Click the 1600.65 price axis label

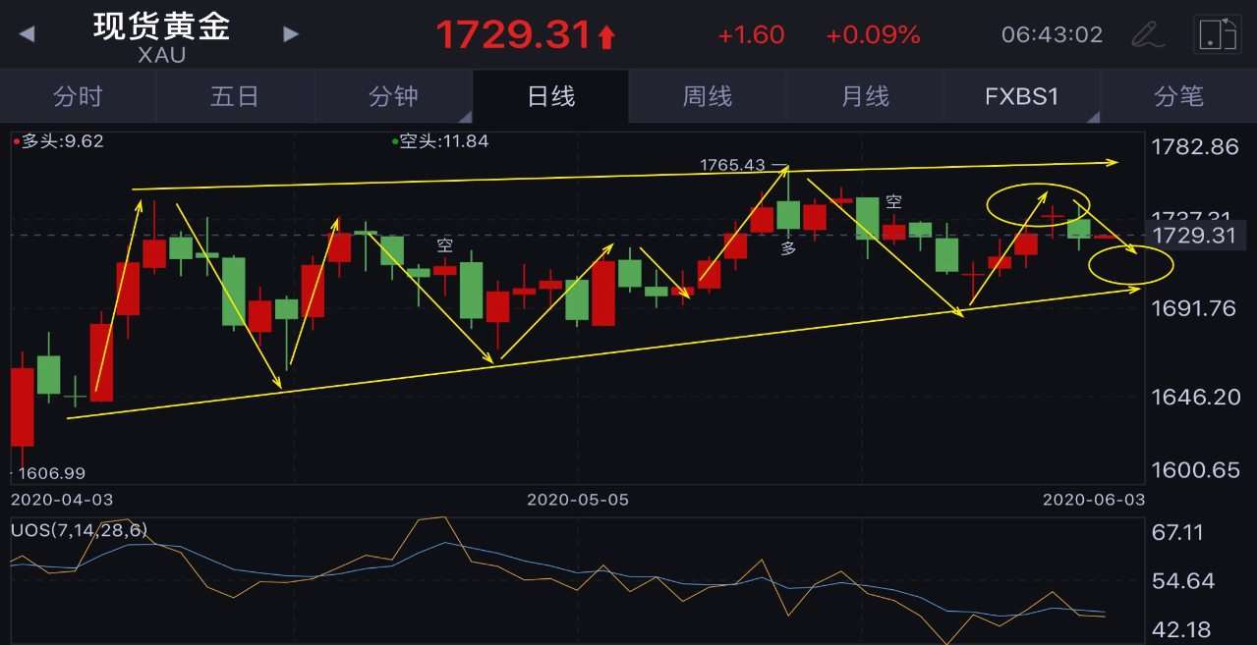tap(1194, 469)
